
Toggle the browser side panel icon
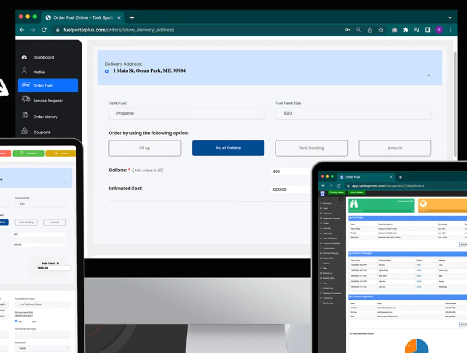click(428, 30)
